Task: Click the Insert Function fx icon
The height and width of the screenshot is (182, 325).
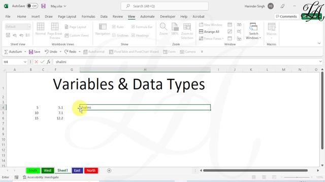Action: (49, 62)
